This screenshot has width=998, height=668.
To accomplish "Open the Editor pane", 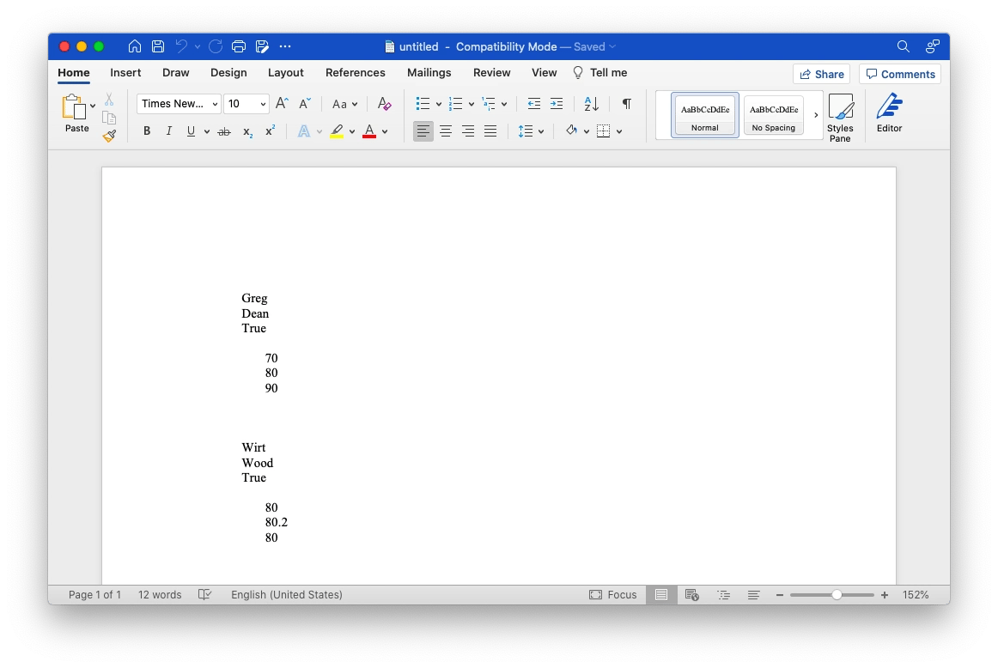I will [x=889, y=112].
